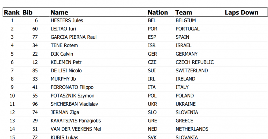Click the Name column header
268x139 pixels.
pyautogui.click(x=59, y=13)
